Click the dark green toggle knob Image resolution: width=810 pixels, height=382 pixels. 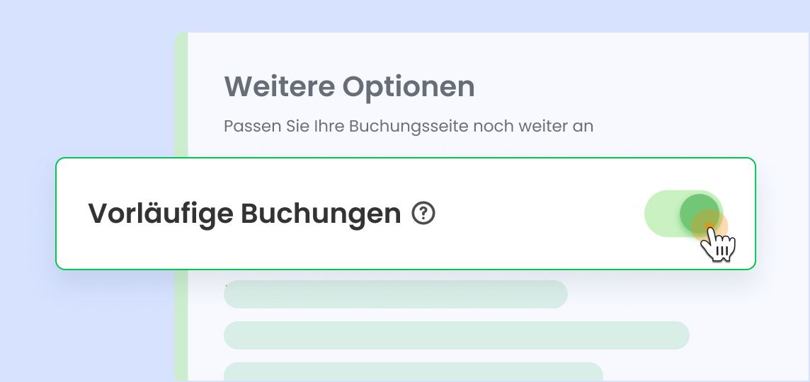[x=699, y=212]
